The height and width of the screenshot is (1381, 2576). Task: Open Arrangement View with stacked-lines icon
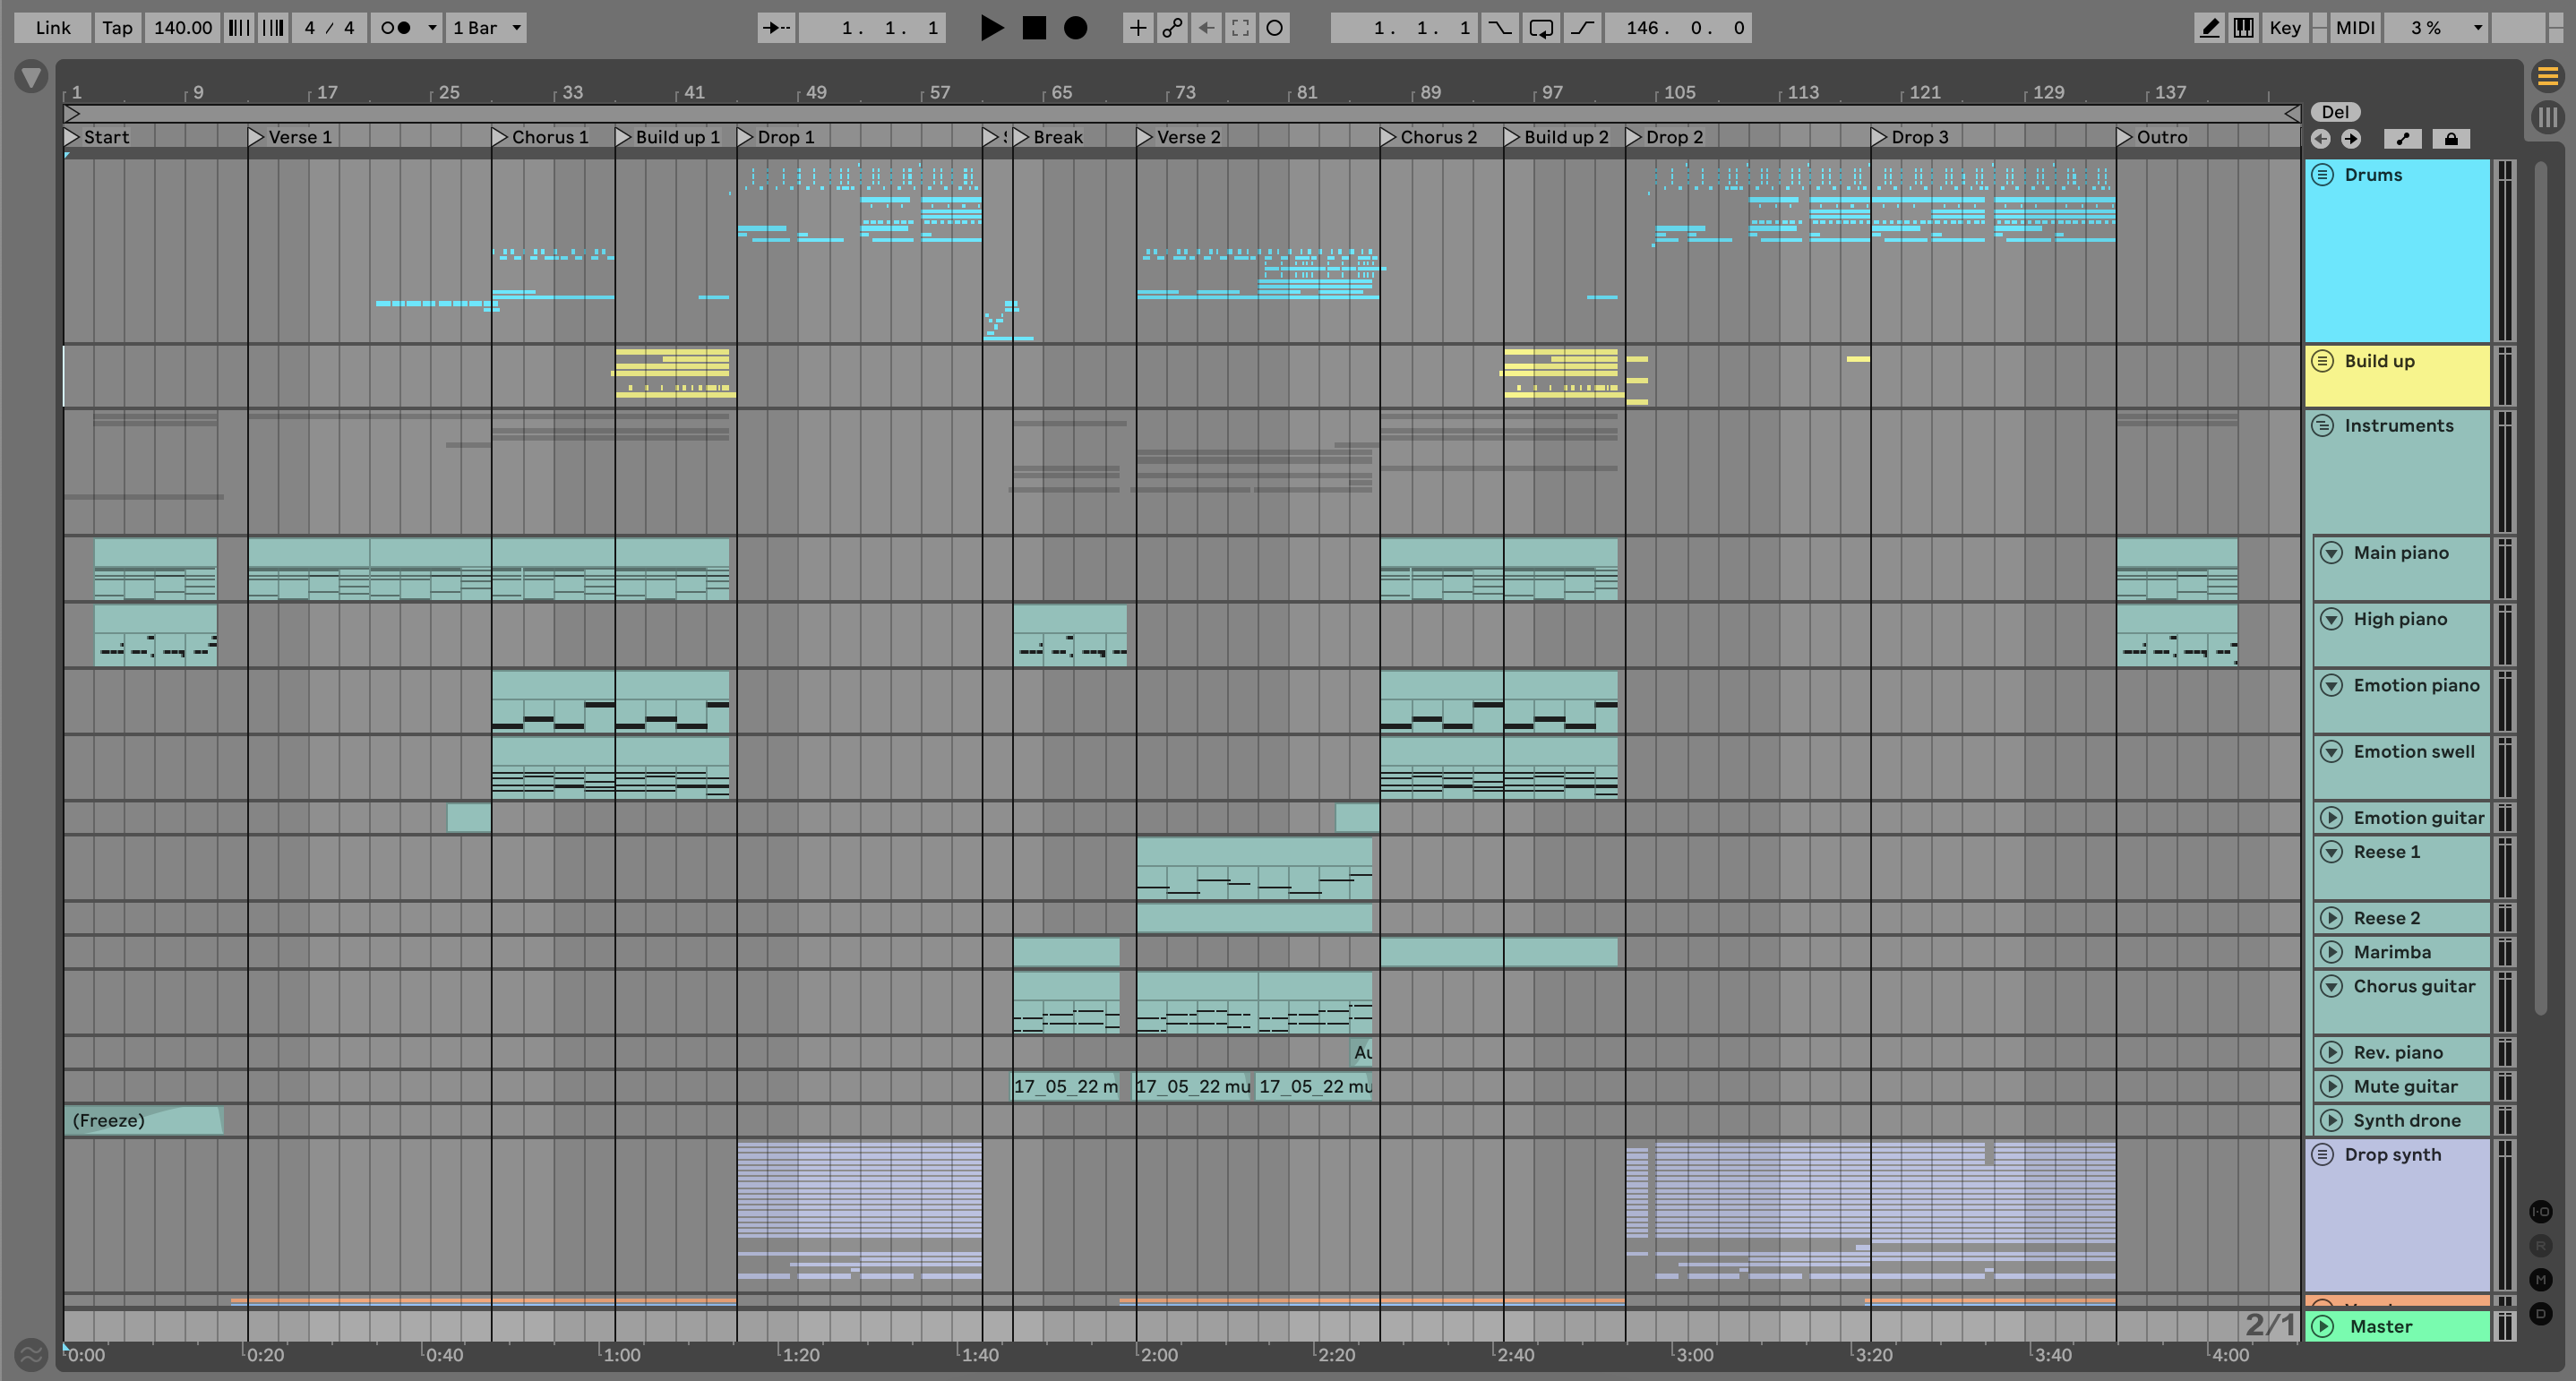[x=2547, y=76]
